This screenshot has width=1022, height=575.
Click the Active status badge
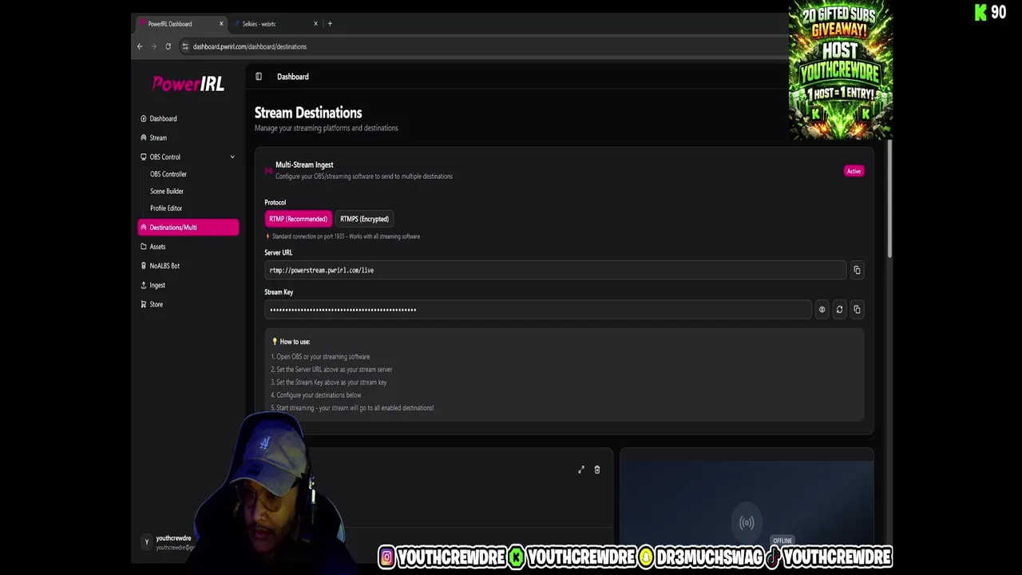(x=854, y=171)
